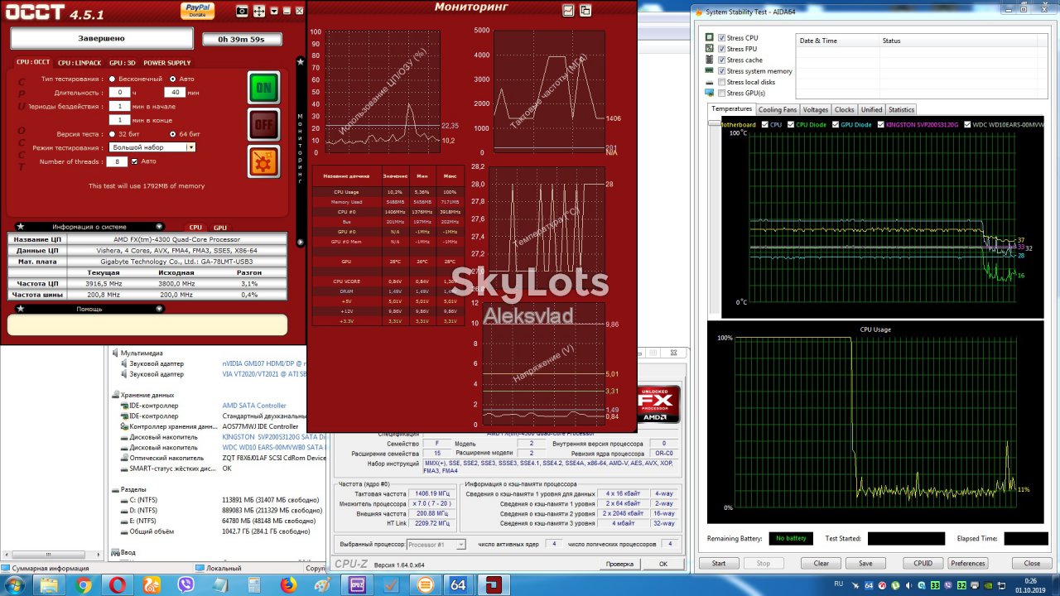Click the Number of threads field
The image size is (1060, 596).
coord(118,161)
